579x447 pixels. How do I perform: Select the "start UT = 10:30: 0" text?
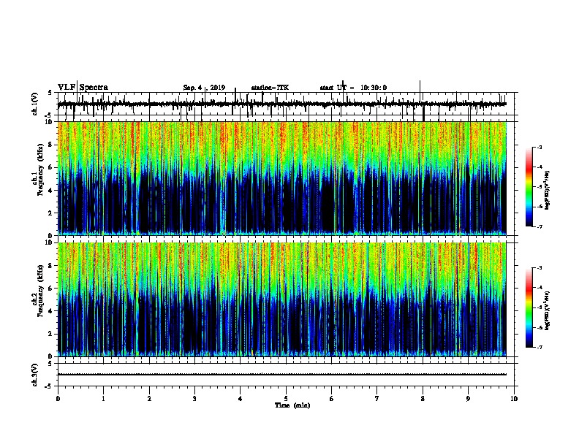pos(353,88)
